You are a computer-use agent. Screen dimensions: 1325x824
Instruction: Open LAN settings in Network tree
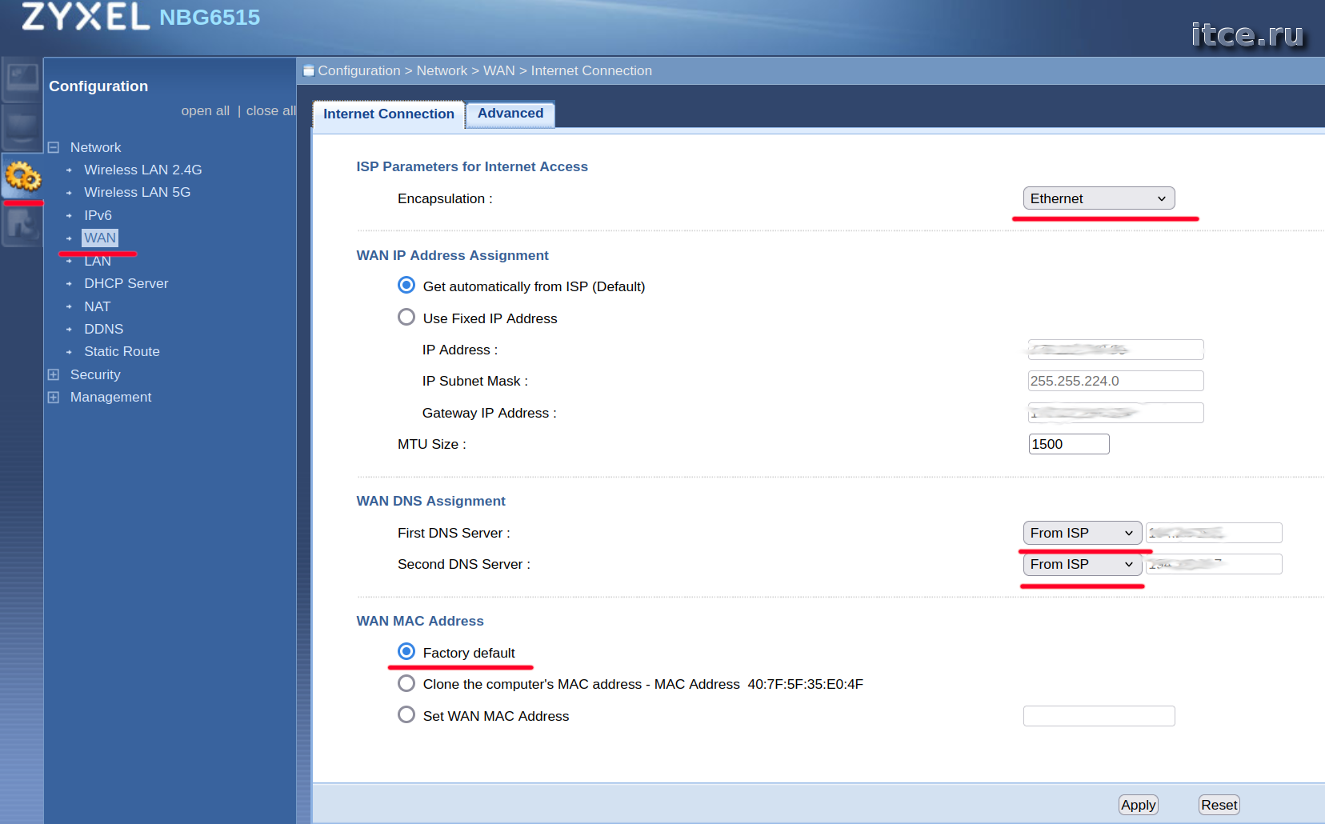point(98,261)
